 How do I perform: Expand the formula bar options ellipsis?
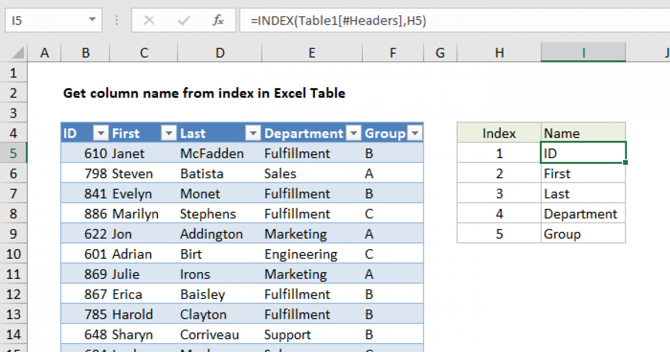(x=116, y=19)
